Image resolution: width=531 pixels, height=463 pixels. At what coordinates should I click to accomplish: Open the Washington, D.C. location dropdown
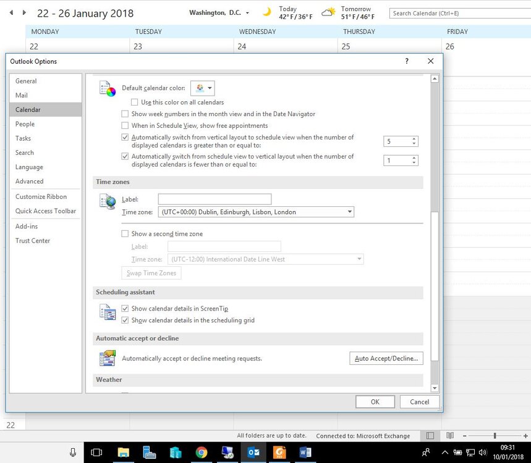tap(247, 13)
